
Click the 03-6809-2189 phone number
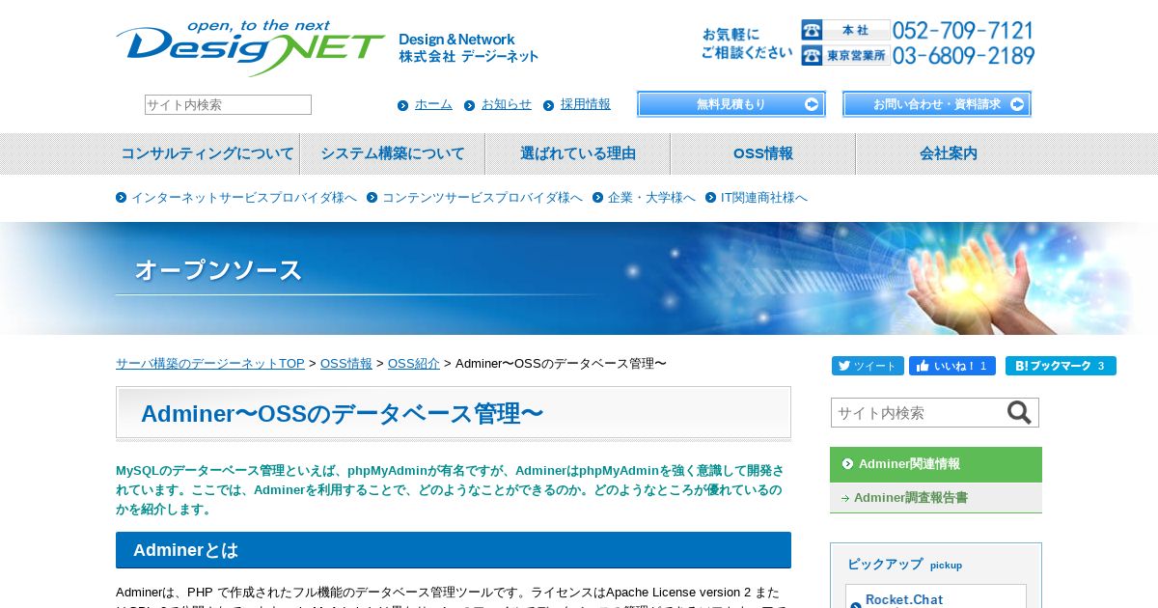[963, 56]
